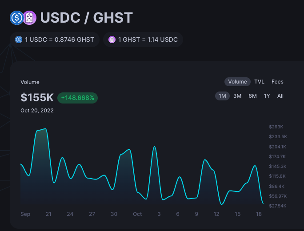Click the 9 x-axis date label
The width and height of the screenshot is (304, 231).
point(196,214)
